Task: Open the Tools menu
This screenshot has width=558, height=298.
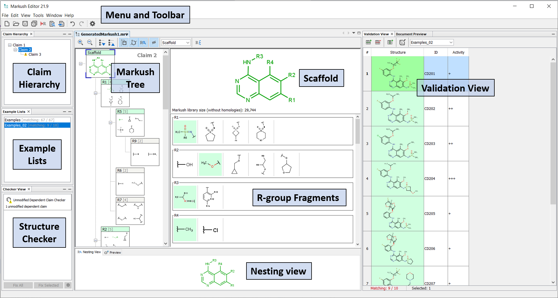Action: tap(38, 15)
